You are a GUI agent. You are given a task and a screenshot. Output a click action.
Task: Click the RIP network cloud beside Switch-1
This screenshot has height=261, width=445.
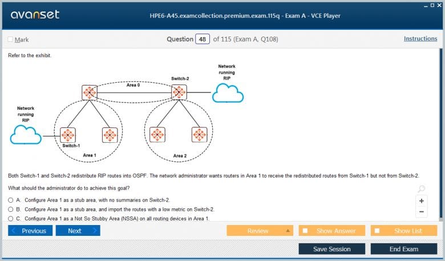[x=26, y=135]
